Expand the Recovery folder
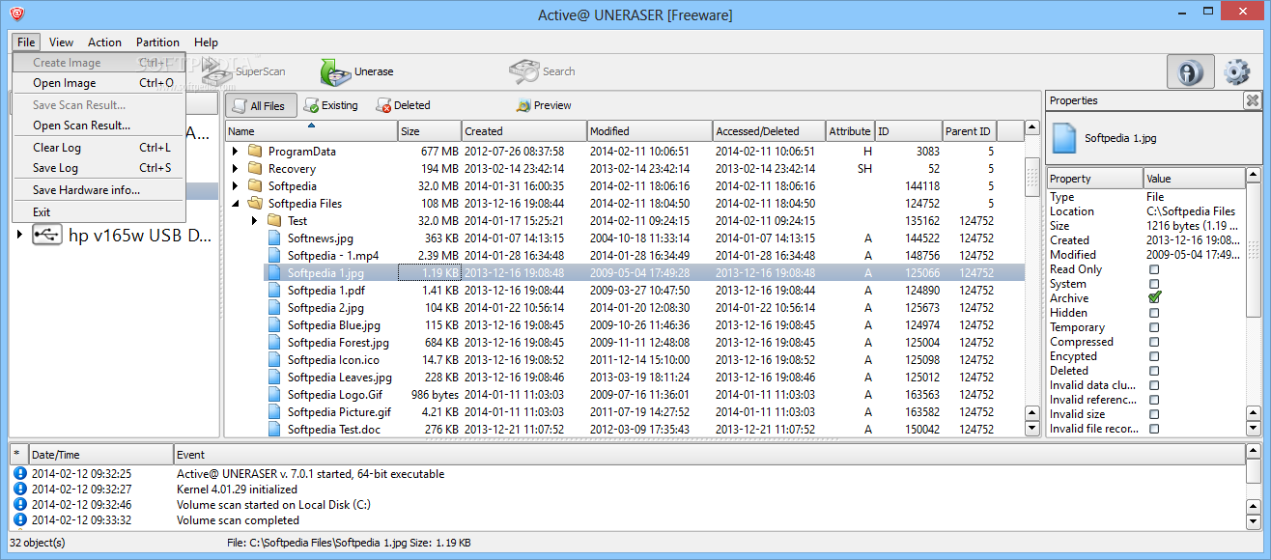This screenshot has width=1271, height=560. point(235,169)
